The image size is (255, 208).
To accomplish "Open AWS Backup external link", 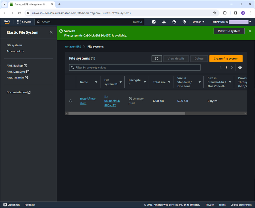I will (17, 66).
